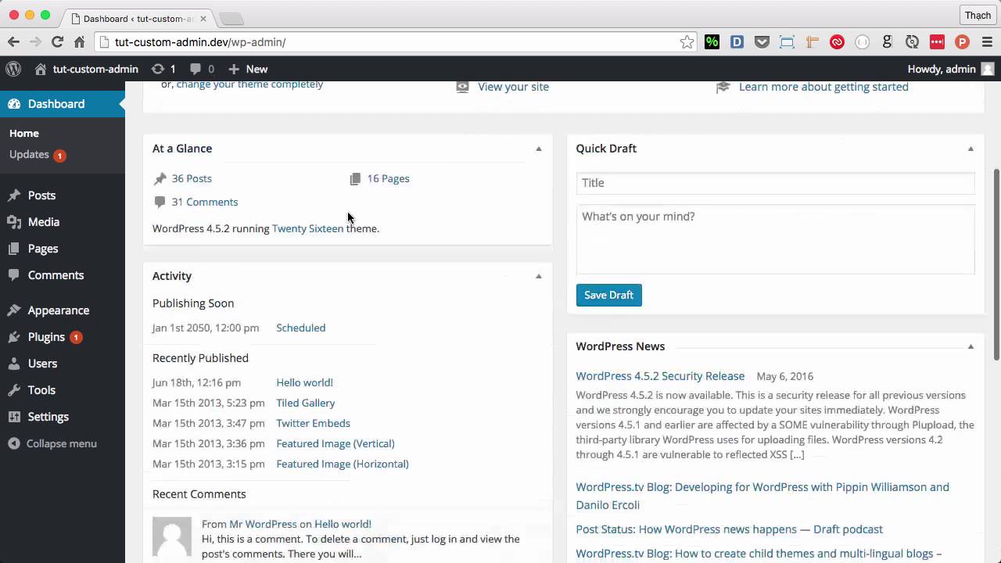
Task: Click the Chrome hamburger menu icon
Action: (x=986, y=42)
